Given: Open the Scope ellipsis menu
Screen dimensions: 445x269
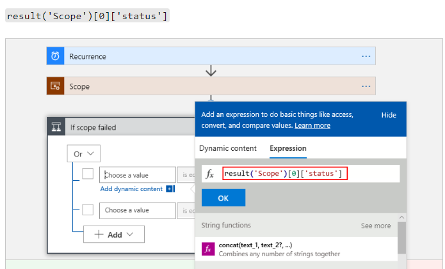Looking at the screenshot, I should pos(366,86).
